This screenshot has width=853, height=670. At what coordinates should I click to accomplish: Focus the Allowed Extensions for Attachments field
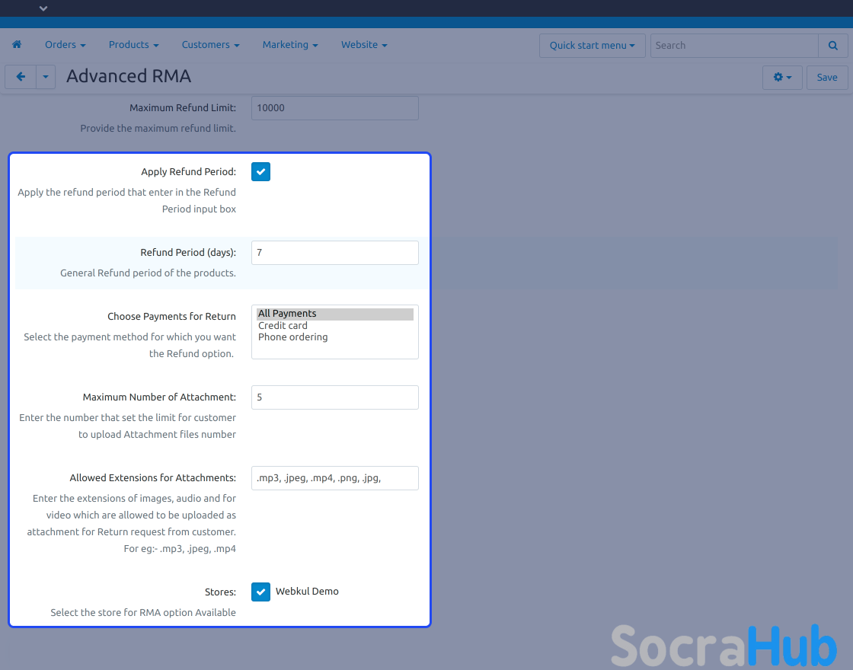click(334, 478)
